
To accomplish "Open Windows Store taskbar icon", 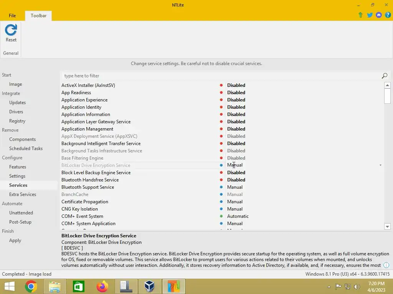I will click(x=78, y=286).
